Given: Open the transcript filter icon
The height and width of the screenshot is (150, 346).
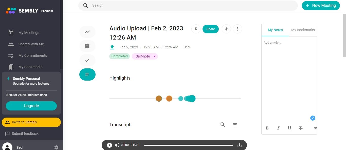Looking at the screenshot, I should 235,125.
